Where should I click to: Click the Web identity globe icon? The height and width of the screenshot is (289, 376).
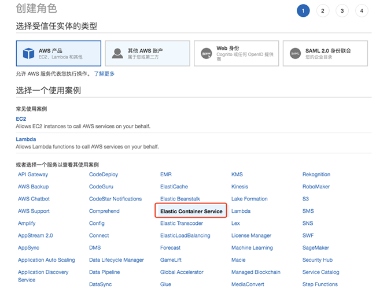click(207, 53)
